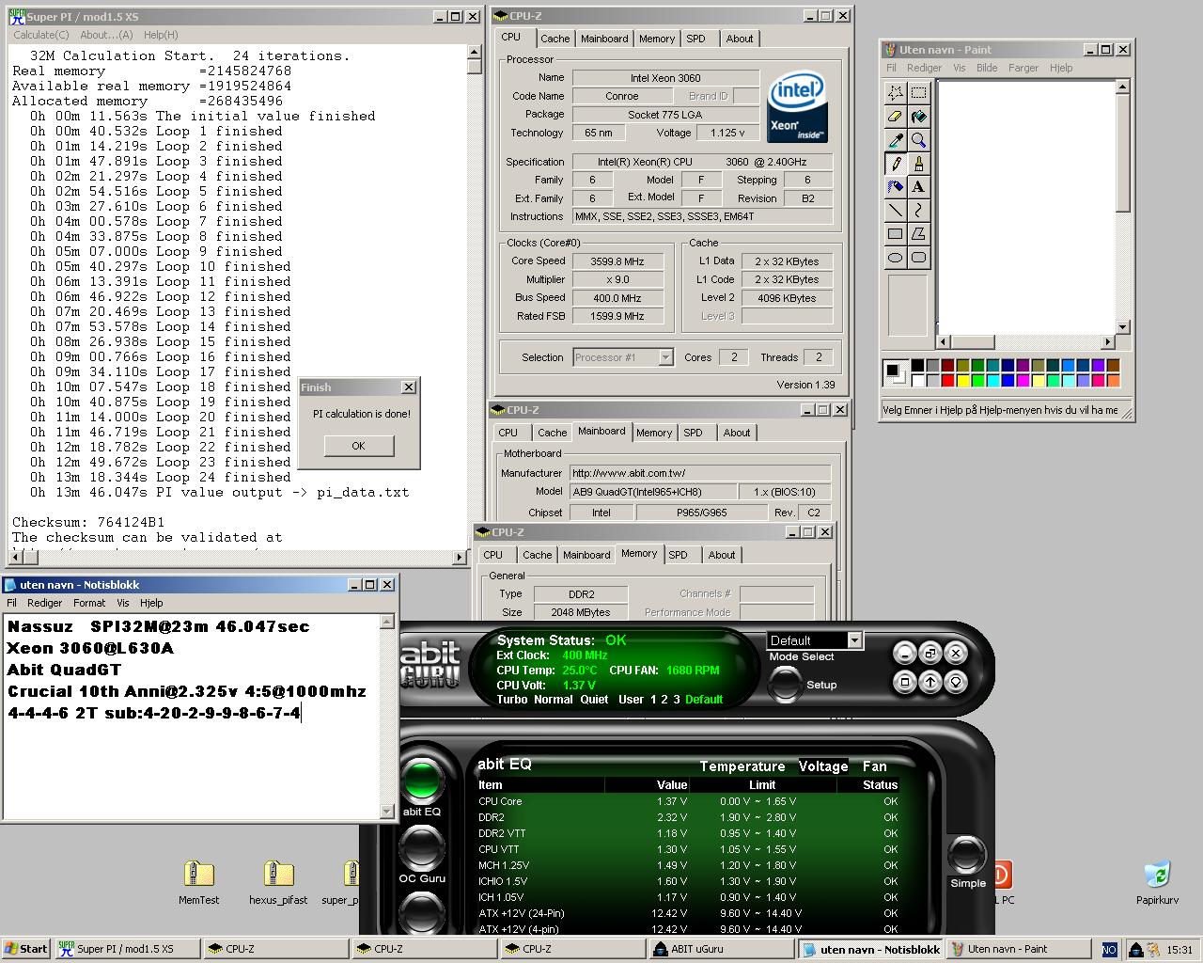Select the Free-form select tool in Paint
This screenshot has width=1203, height=963.
point(896,92)
